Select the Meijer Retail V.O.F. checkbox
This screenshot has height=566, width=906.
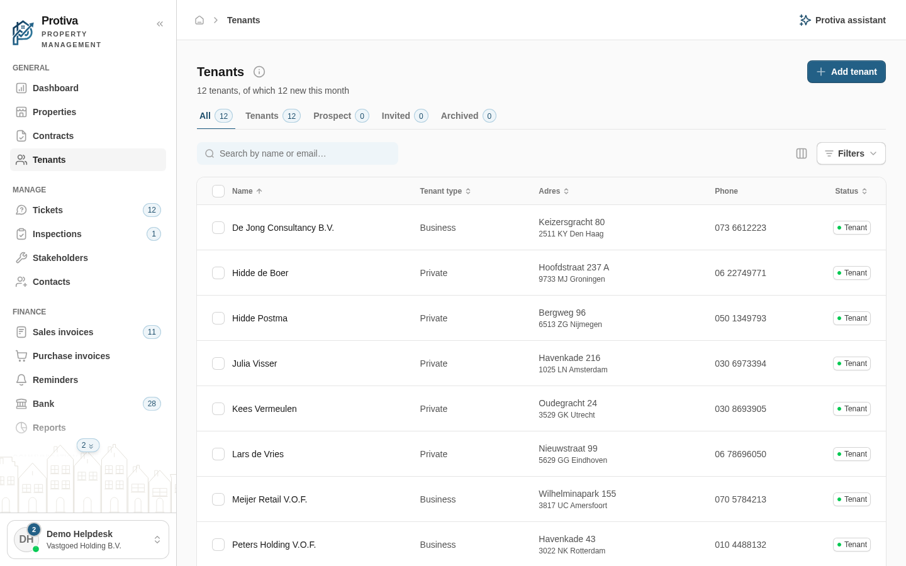(218, 499)
